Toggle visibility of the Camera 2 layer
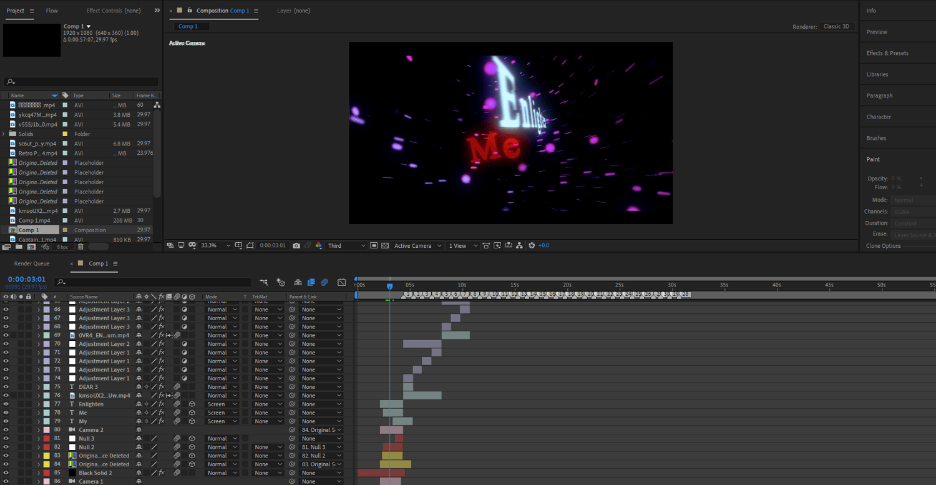936x485 pixels. pyautogui.click(x=6, y=430)
